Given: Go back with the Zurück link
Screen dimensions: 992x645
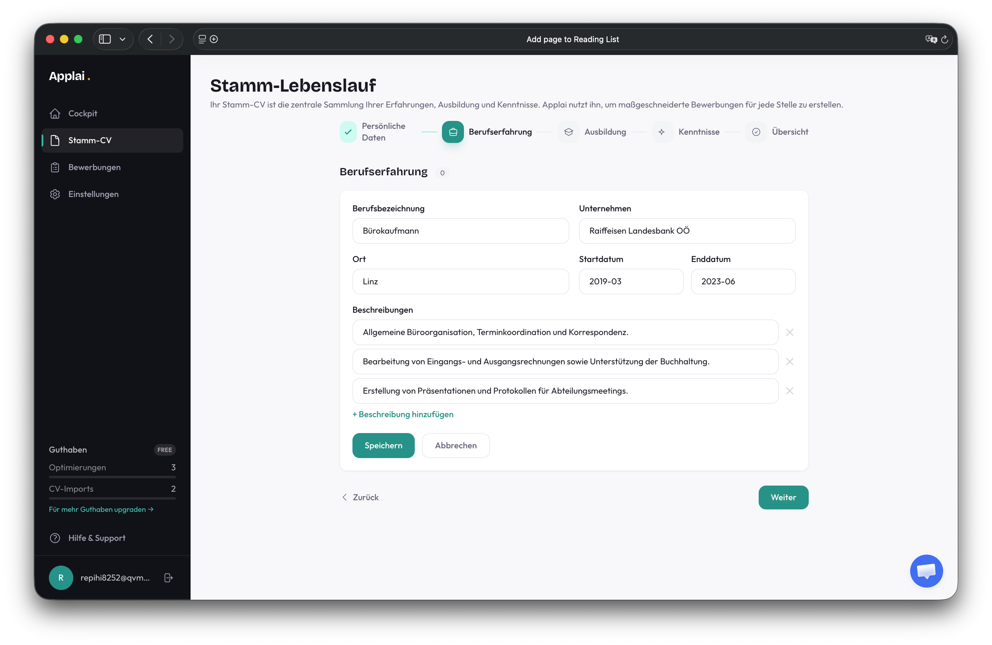Looking at the screenshot, I should click(360, 497).
